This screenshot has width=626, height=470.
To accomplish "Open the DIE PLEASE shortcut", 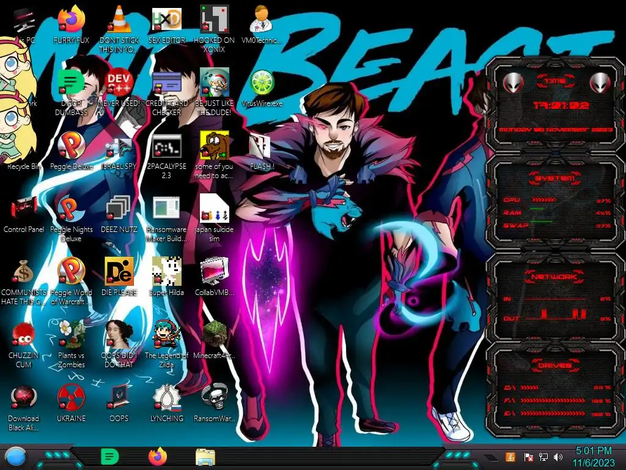I will click(x=119, y=272).
